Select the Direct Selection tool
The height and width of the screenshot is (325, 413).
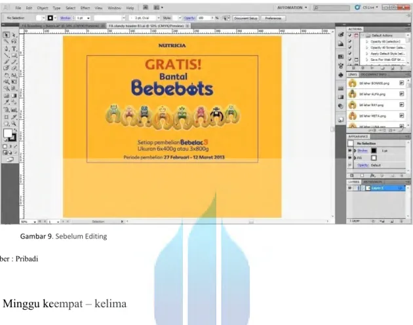[x=14, y=35]
